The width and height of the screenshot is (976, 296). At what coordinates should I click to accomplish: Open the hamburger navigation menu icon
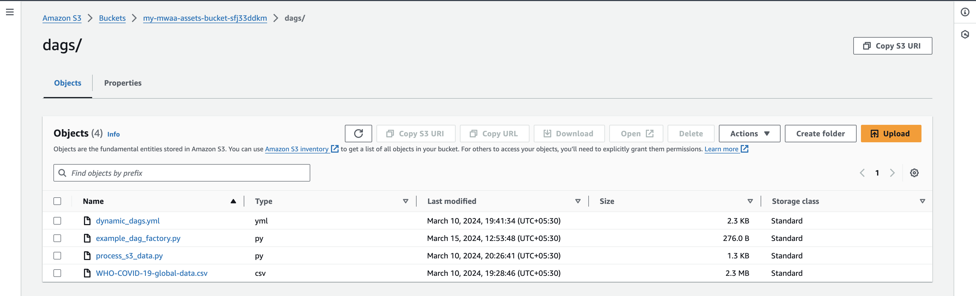click(10, 12)
